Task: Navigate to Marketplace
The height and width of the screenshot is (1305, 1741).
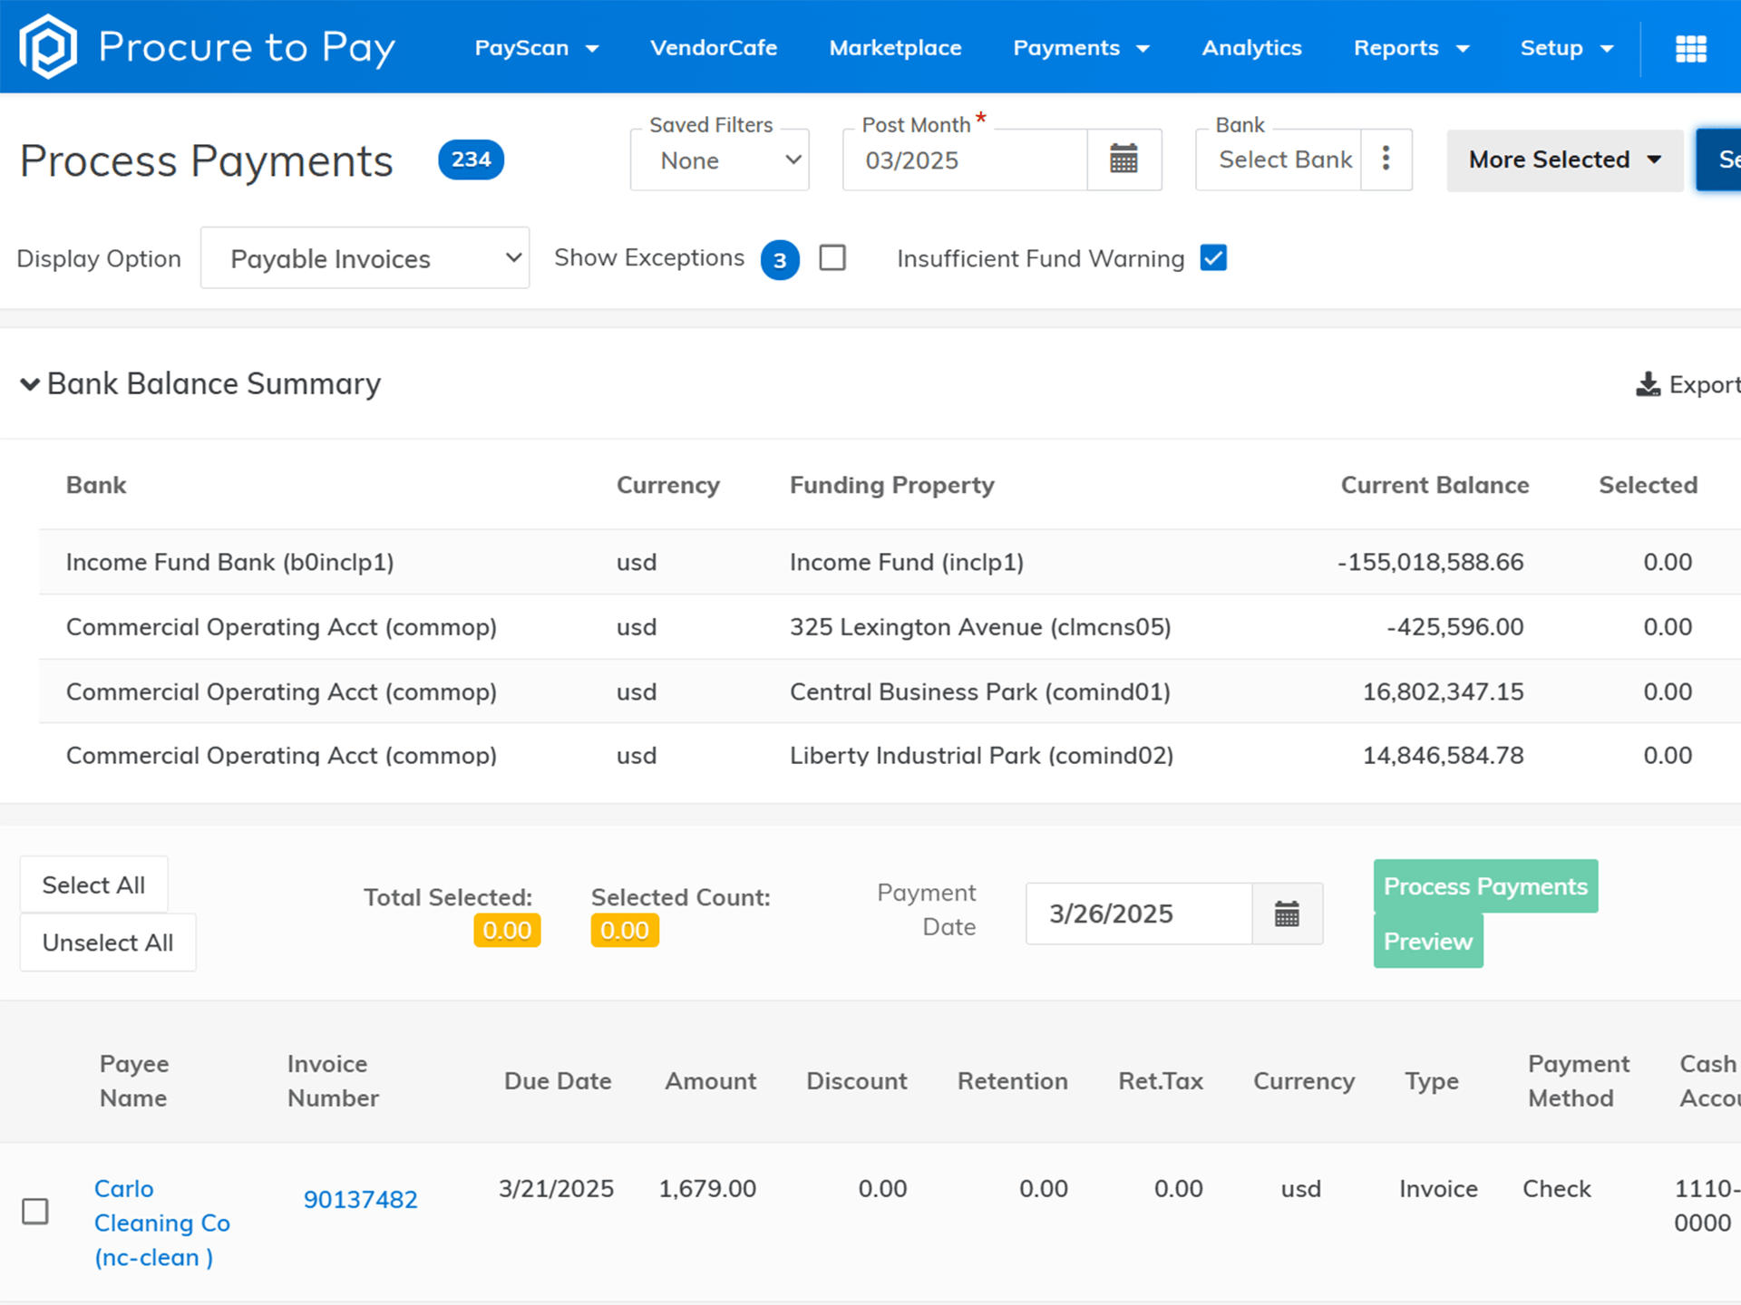Action: (x=894, y=48)
